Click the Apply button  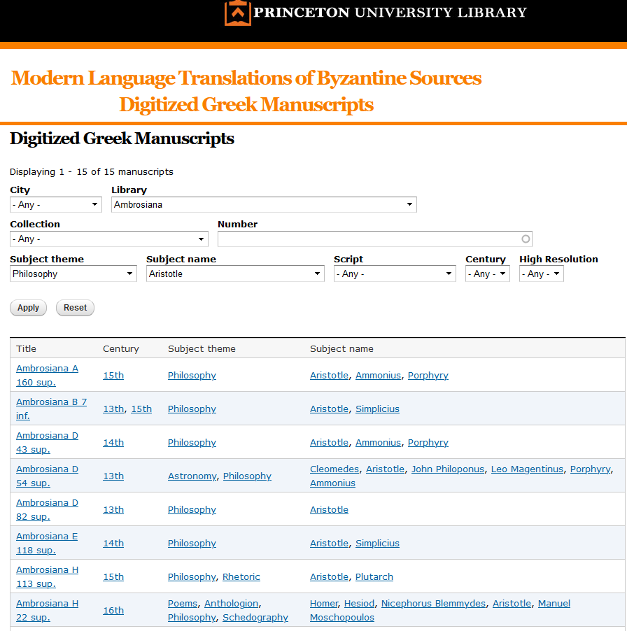28,308
